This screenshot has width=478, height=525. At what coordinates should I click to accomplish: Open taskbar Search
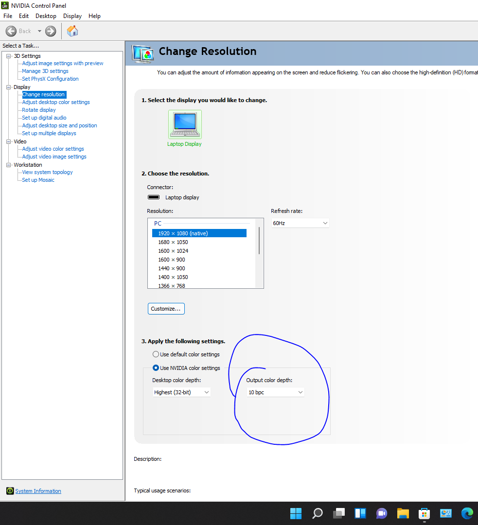(317, 513)
